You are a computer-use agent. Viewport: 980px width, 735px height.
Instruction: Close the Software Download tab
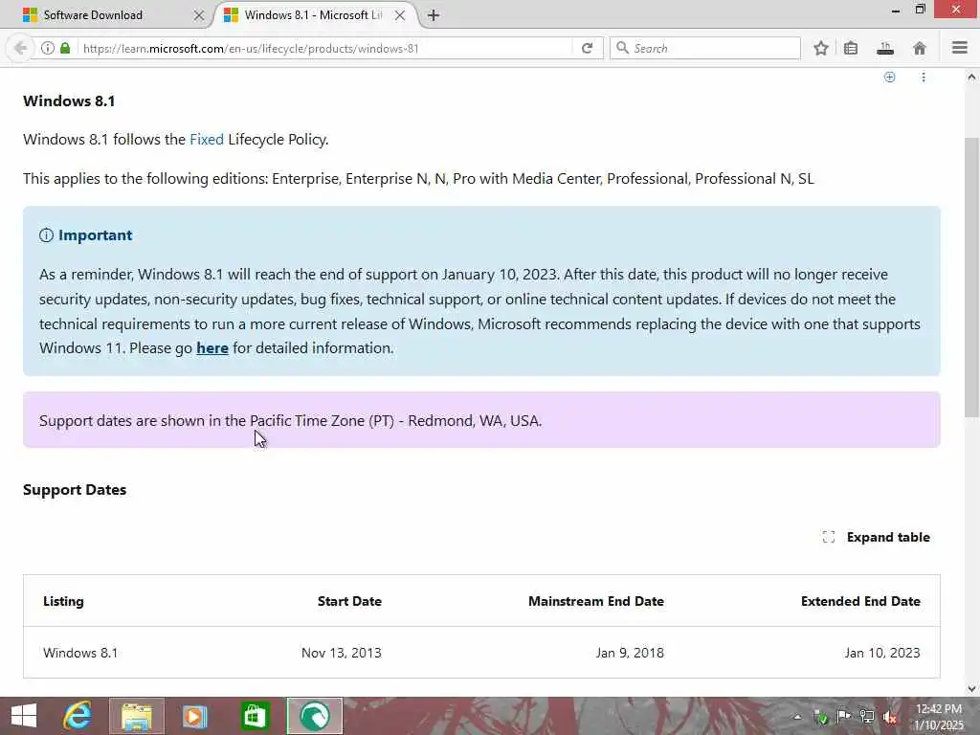[x=199, y=15]
